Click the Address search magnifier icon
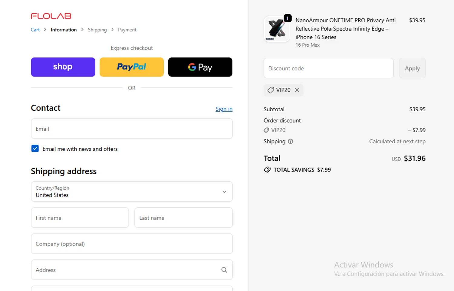Image resolution: width=454 pixels, height=291 pixels. point(224,270)
